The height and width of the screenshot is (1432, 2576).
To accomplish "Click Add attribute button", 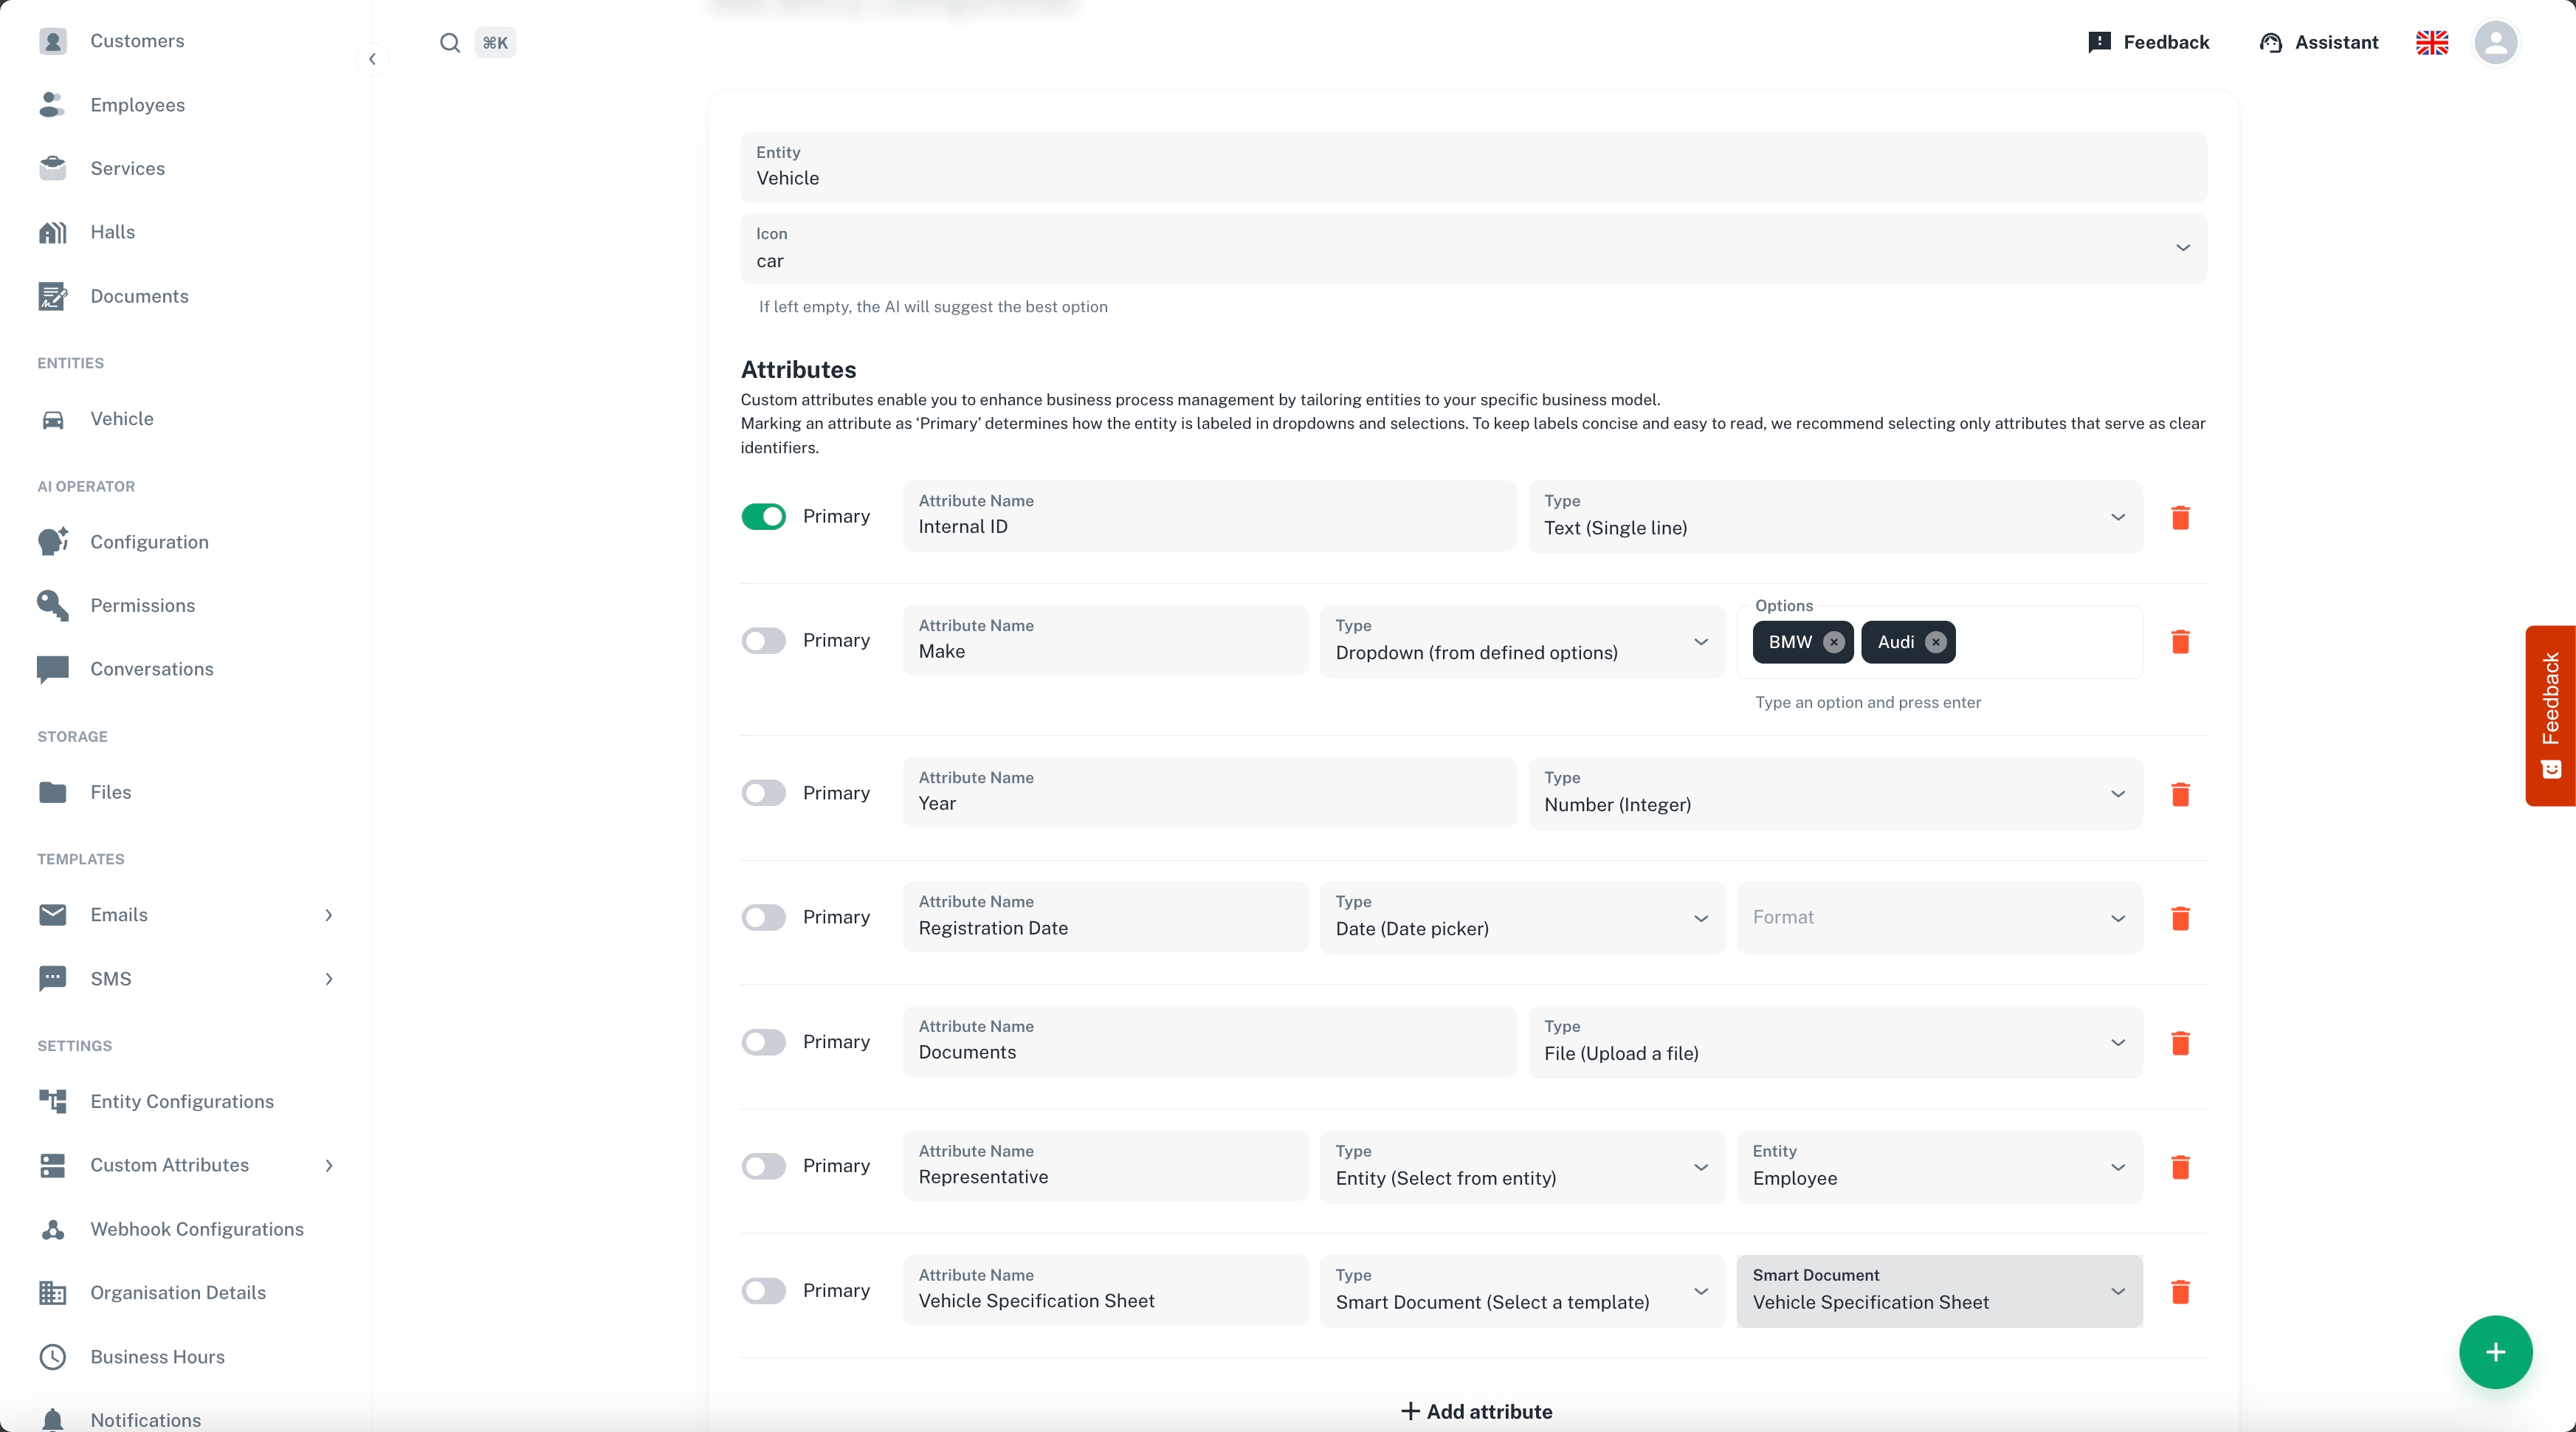I will [1476, 1411].
